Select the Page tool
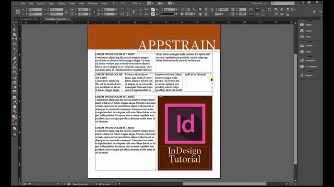The height and width of the screenshot is (187, 334). pos(15,34)
